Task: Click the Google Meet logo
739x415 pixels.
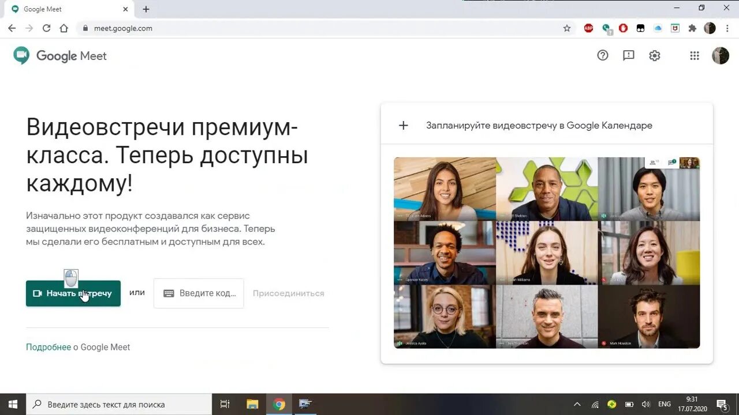Action: click(x=60, y=56)
